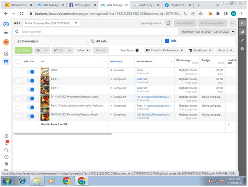Click the info icon next to Results from 6 ads
Viewport: 248px width, 187px height.
point(66,124)
